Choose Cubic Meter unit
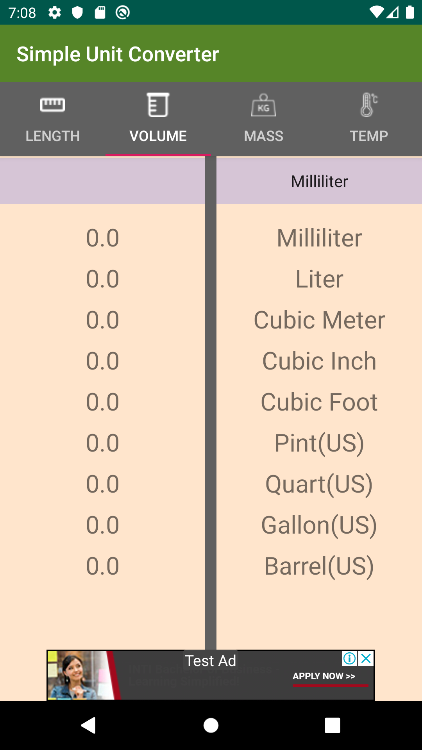422x750 pixels. point(319,320)
